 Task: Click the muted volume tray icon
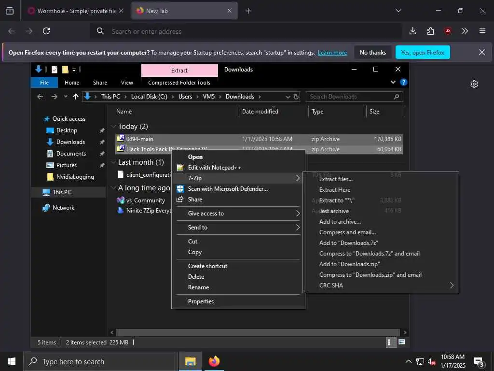431,361
